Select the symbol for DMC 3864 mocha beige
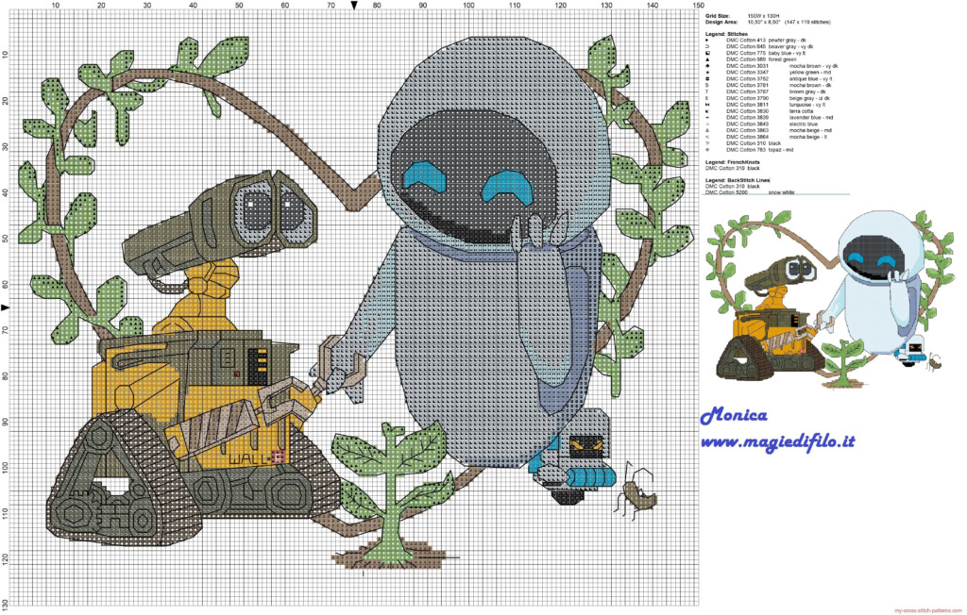The height and width of the screenshot is (615, 967). (707, 137)
